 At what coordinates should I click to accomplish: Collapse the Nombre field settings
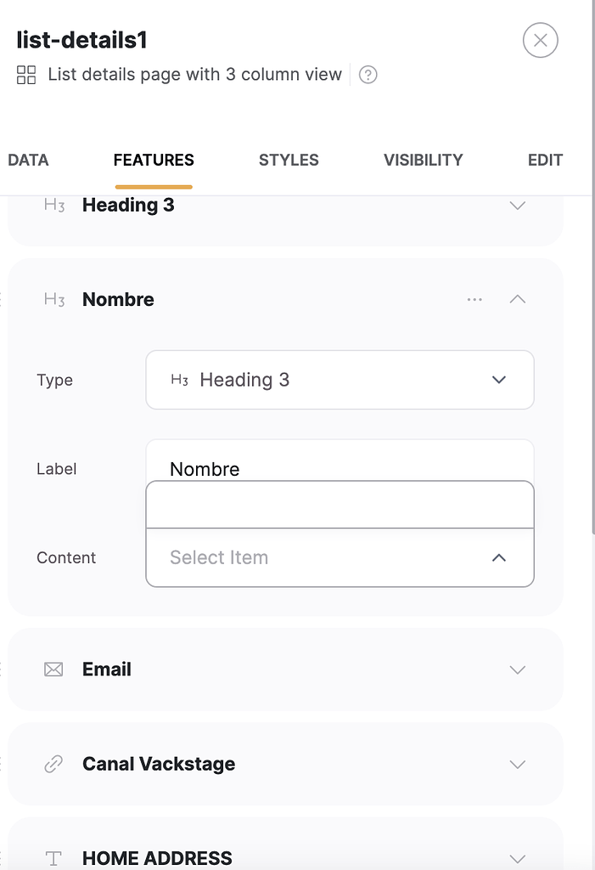click(518, 299)
